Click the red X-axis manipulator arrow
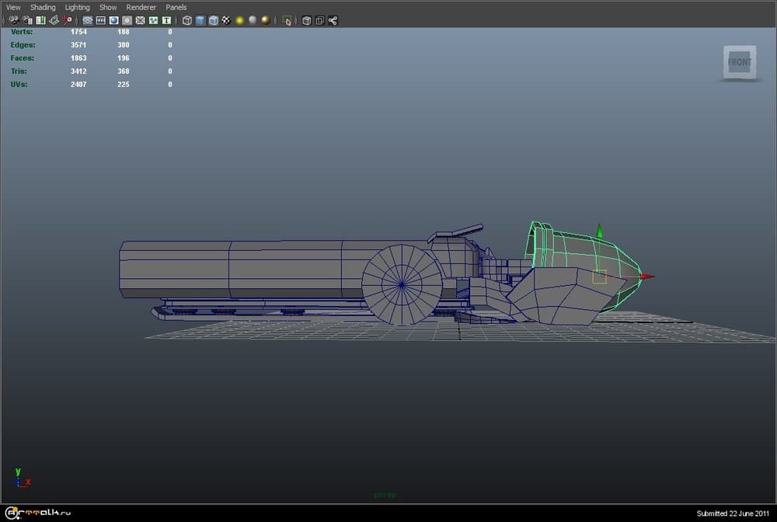The height and width of the screenshot is (522, 777). pos(647,277)
